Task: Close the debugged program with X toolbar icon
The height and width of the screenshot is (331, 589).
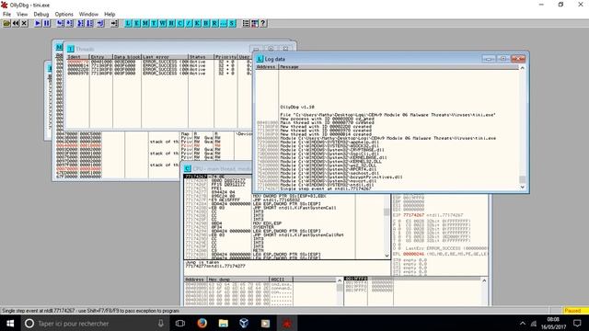Action: (25, 23)
